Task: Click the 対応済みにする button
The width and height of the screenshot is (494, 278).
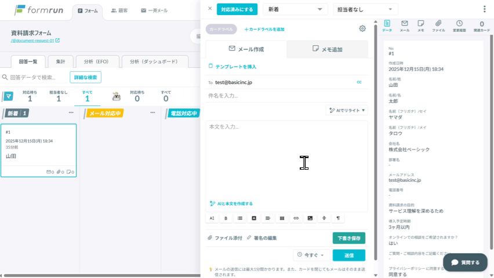Action: tap(237, 9)
